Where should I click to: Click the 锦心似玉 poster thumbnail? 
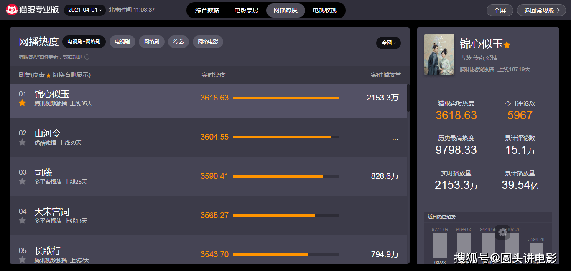[x=439, y=55]
